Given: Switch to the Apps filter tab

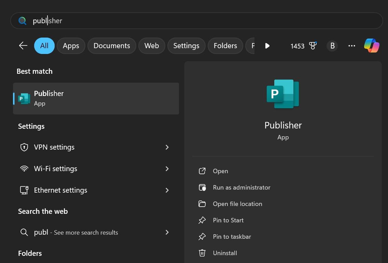Looking at the screenshot, I should coord(71,46).
